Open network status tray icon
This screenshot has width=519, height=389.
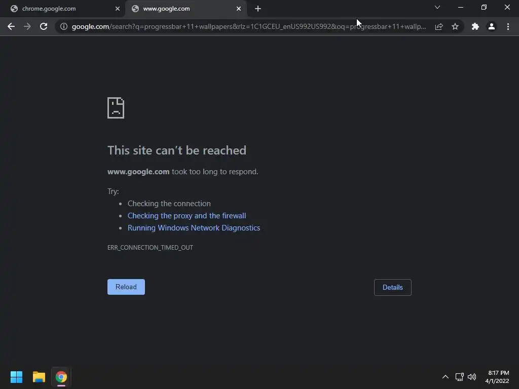pyautogui.click(x=459, y=377)
